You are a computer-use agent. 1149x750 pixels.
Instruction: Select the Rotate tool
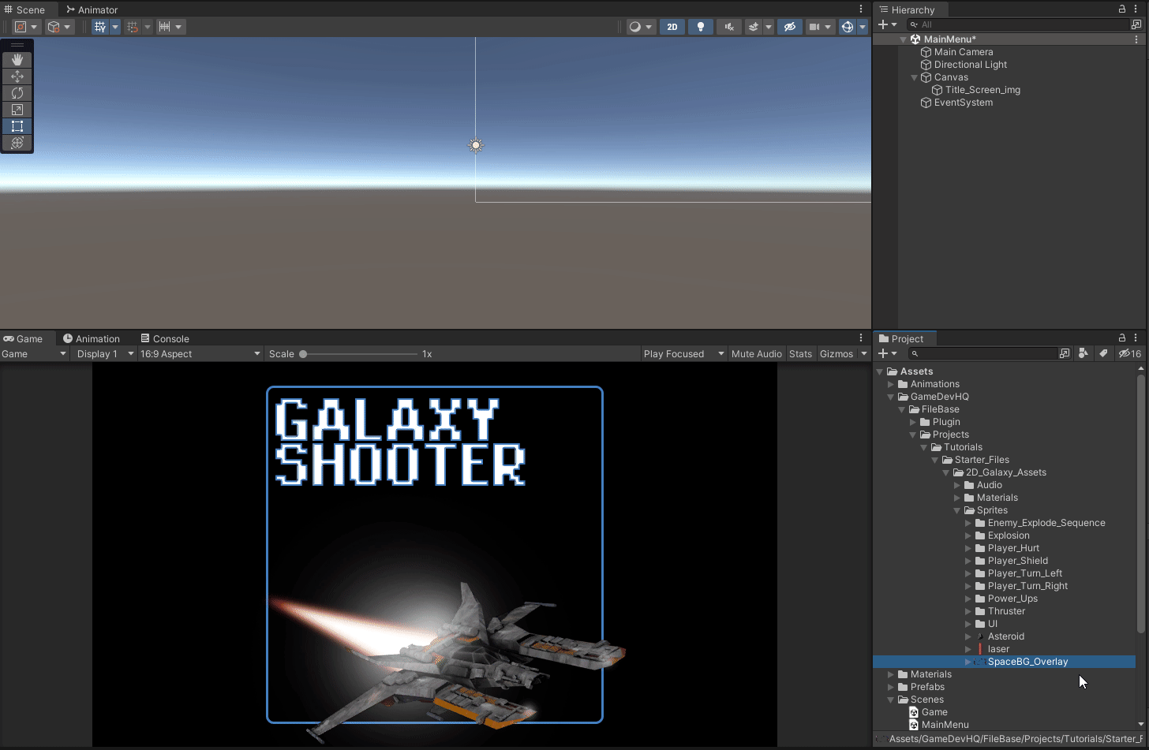(x=17, y=93)
